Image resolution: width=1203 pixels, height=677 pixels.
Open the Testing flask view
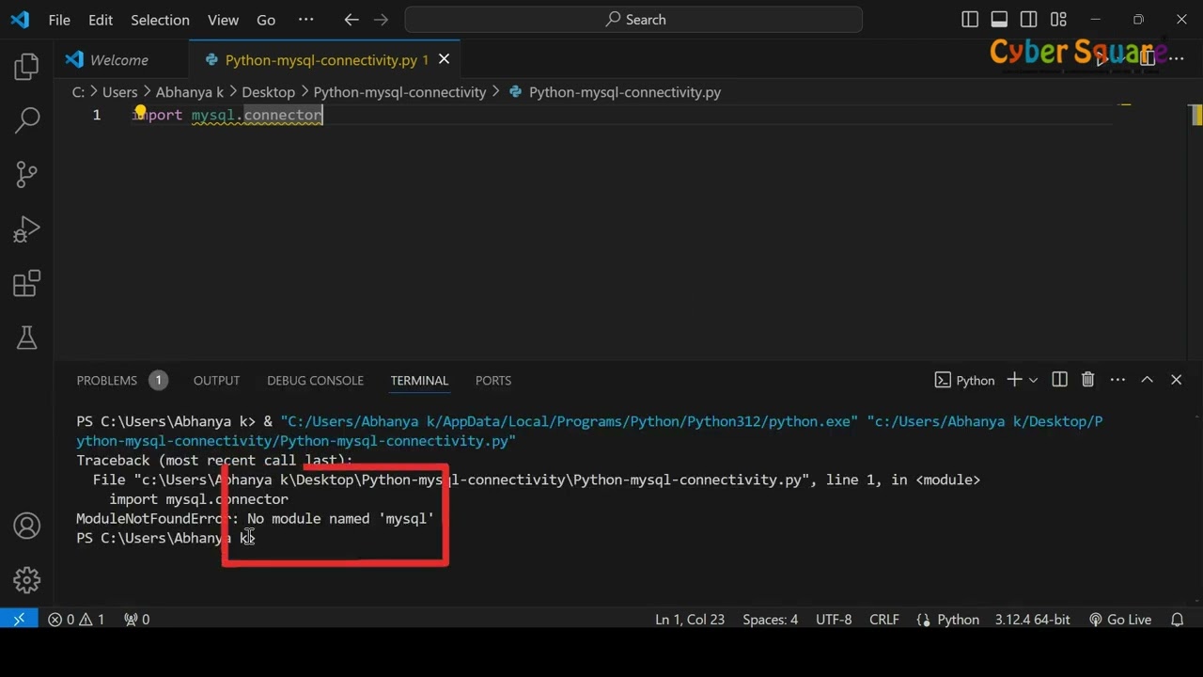(26, 338)
